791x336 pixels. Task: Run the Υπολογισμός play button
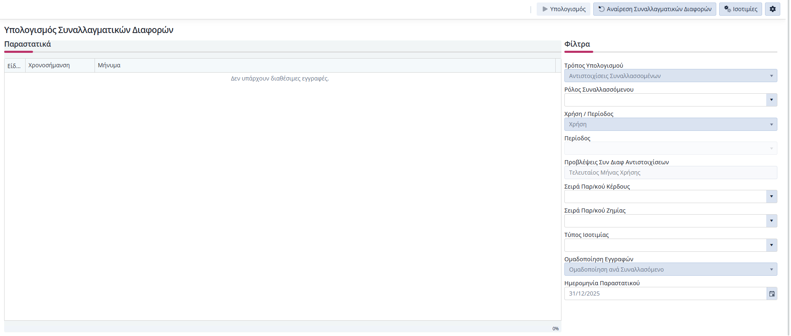click(563, 9)
